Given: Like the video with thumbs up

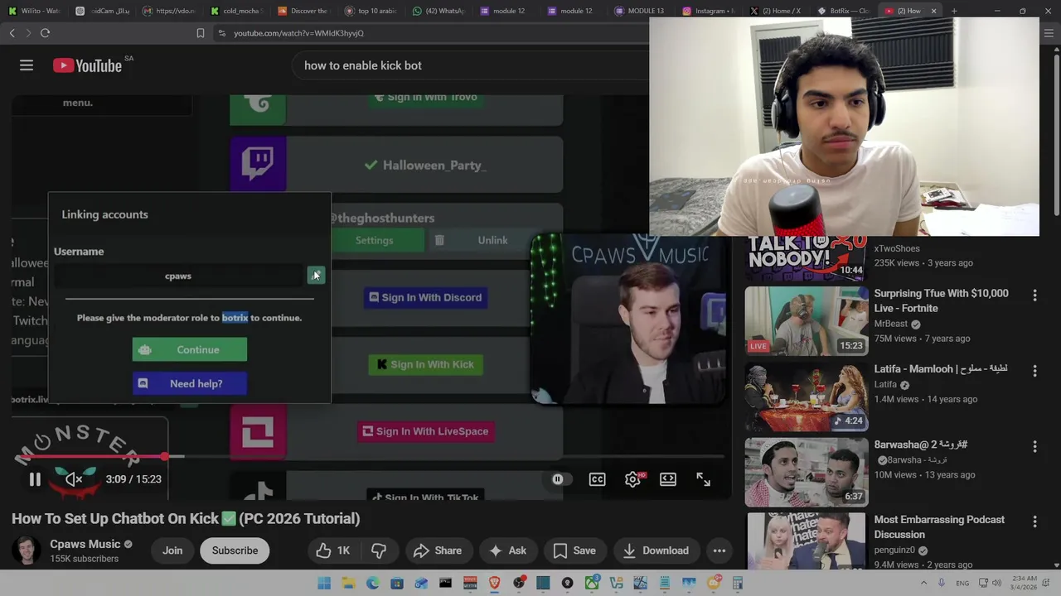Looking at the screenshot, I should [334, 550].
